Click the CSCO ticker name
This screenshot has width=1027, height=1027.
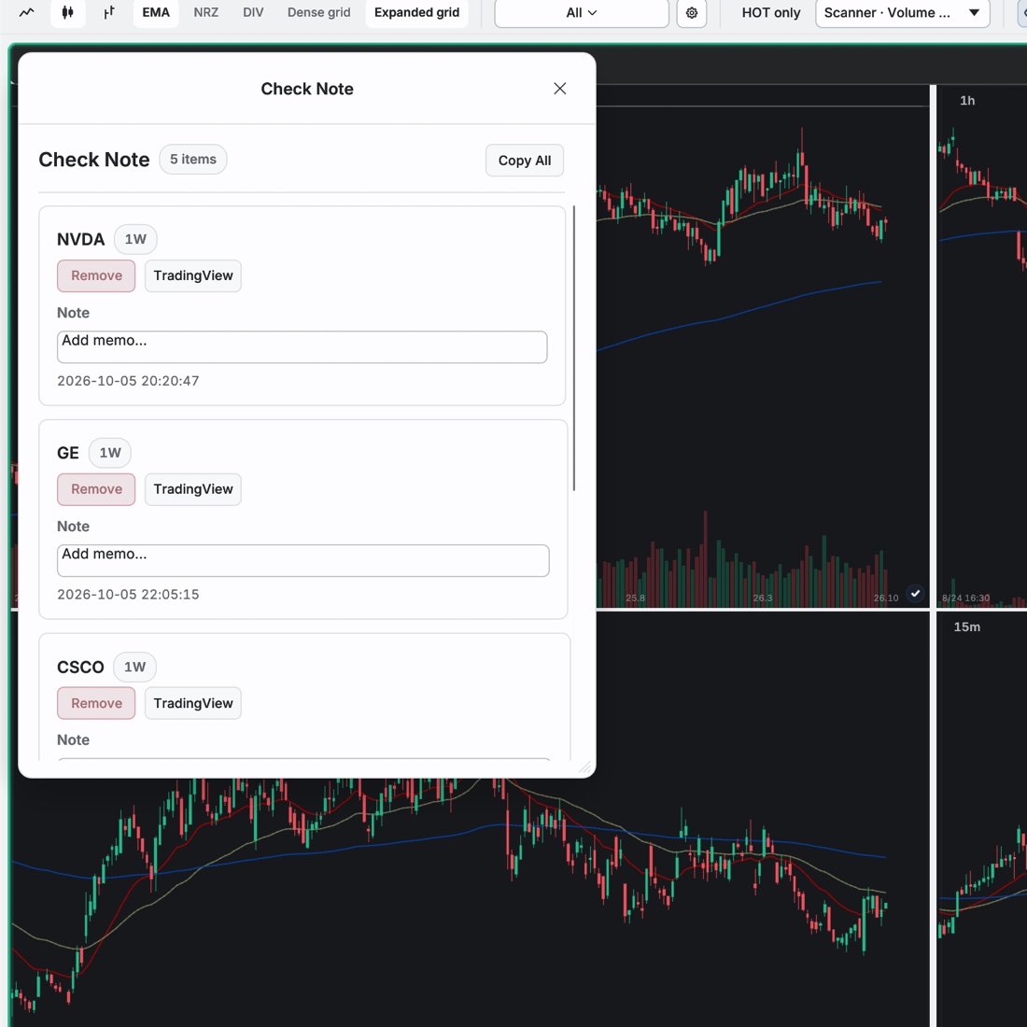80,668
